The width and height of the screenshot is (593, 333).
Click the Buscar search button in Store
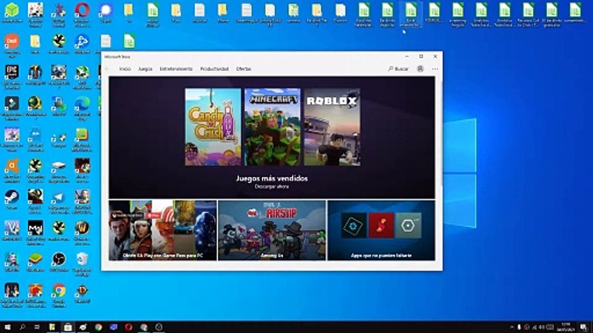[x=398, y=69]
